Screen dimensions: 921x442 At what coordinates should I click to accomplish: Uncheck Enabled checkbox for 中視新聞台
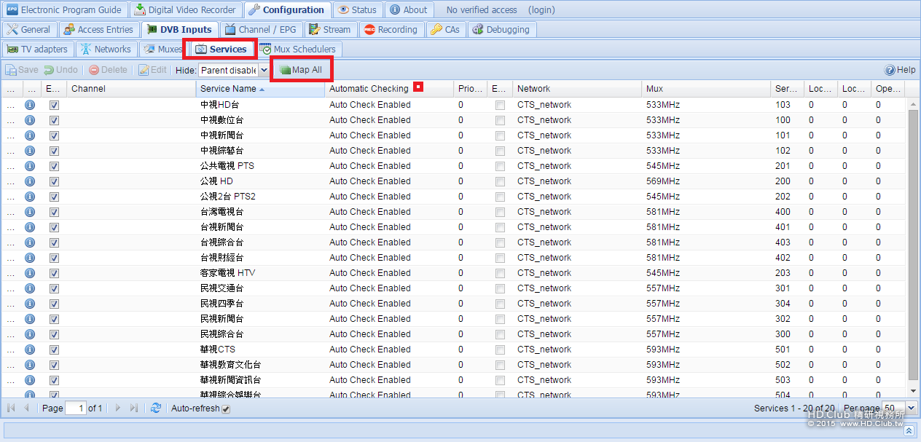[x=54, y=135]
